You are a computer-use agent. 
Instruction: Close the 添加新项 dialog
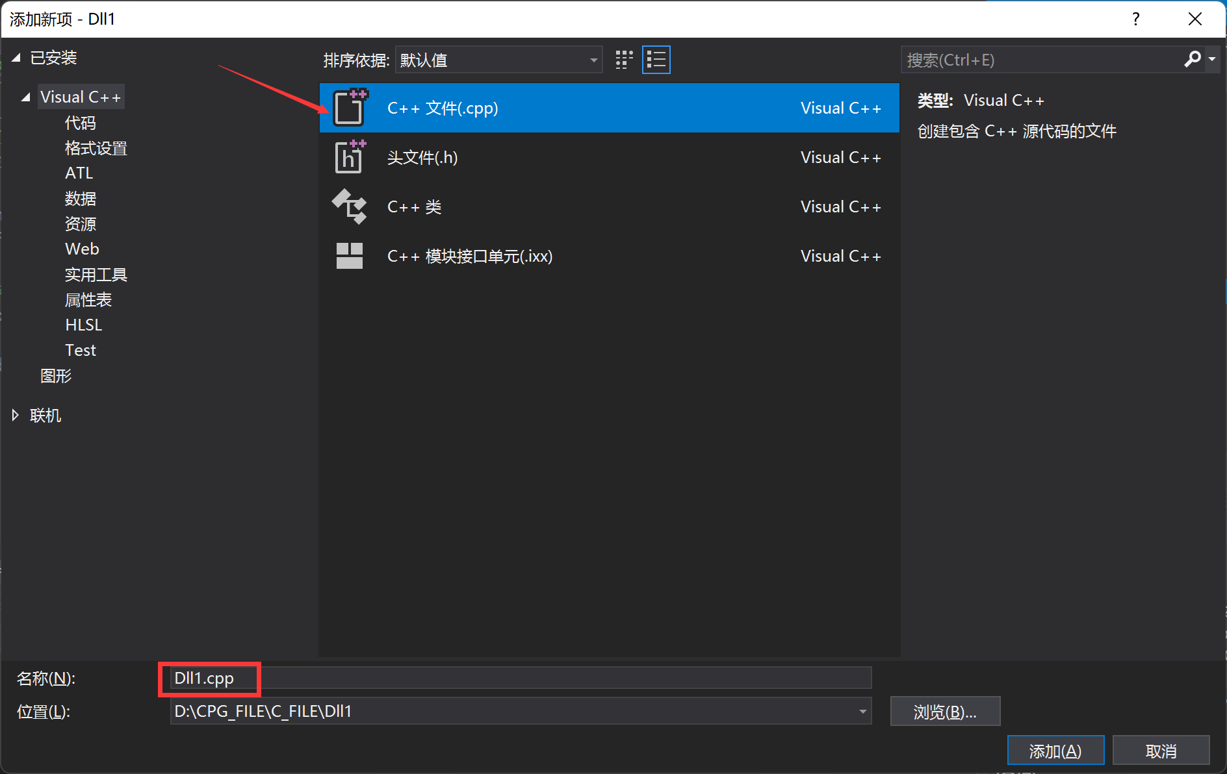1195,19
